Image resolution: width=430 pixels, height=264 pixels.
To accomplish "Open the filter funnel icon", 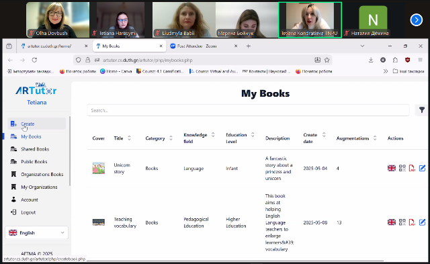I will point(422,110).
